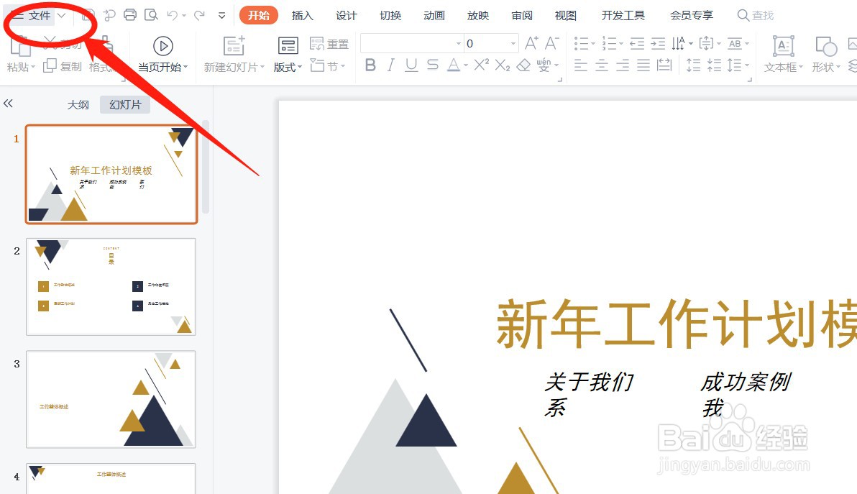This screenshot has height=494, width=857.
Task: Center align the text
Action: pyautogui.click(x=602, y=65)
